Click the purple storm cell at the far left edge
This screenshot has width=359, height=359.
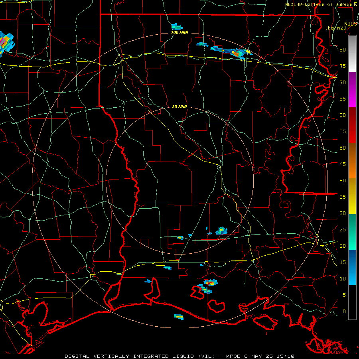6,43
